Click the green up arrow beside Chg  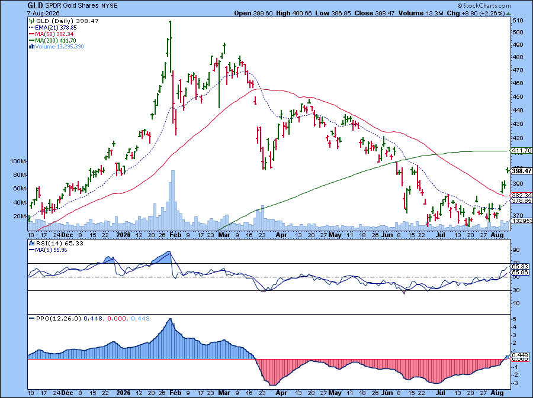[508, 14]
